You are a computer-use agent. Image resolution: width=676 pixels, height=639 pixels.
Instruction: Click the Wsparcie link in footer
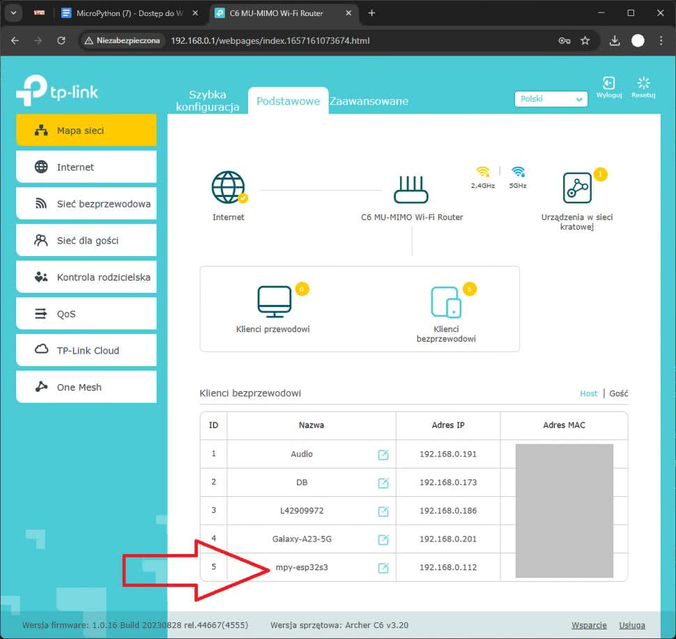tap(589, 625)
